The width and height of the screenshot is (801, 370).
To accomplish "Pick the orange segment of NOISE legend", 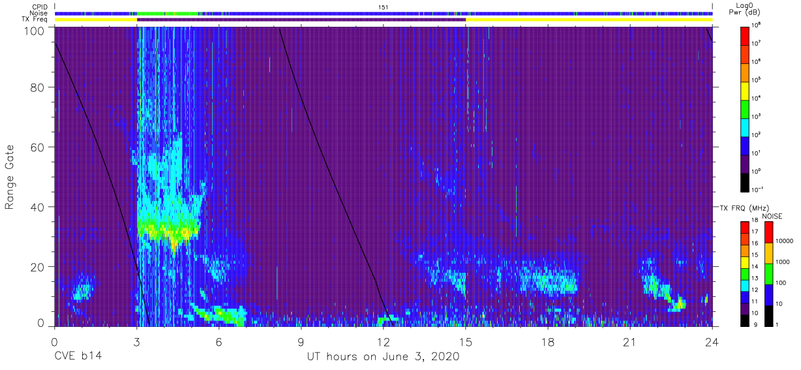I will [768, 253].
